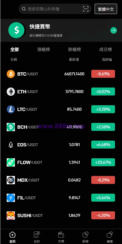
Task: Switch to the 跌幅榜 losers tab
Action: coord(75,50)
